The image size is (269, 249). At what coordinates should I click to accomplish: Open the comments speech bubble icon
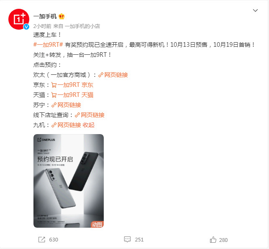click(127, 239)
